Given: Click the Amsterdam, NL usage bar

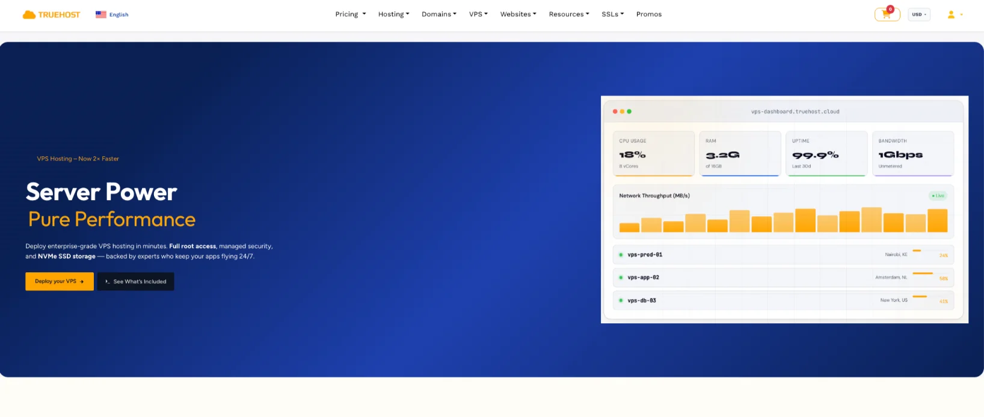Looking at the screenshot, I should tap(923, 273).
